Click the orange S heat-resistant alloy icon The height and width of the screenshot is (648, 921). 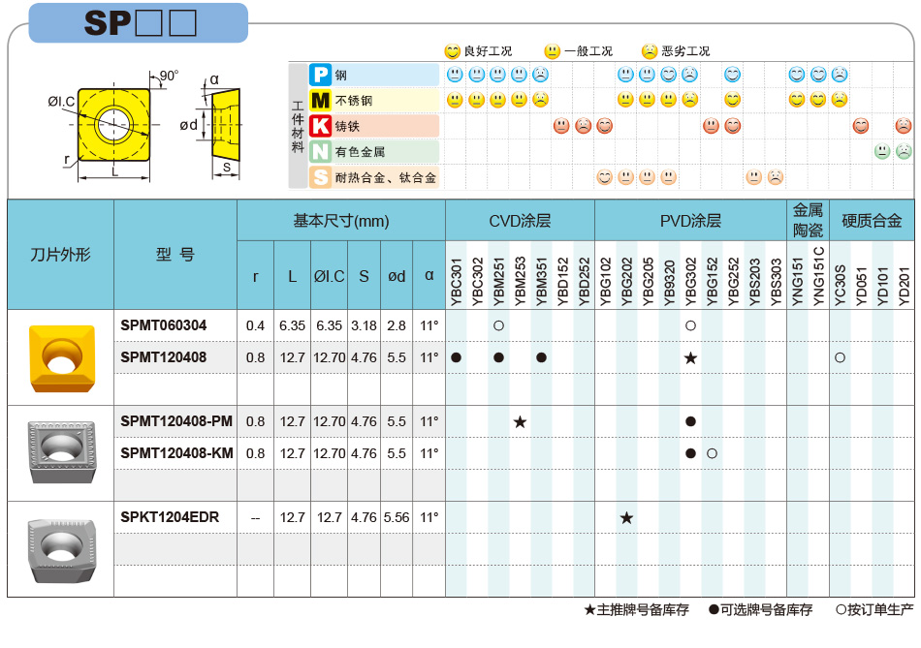320,177
